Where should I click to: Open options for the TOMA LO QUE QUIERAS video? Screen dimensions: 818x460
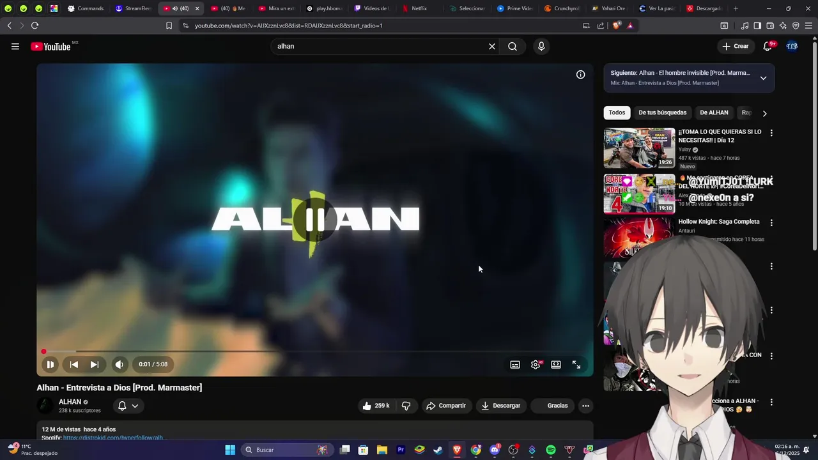(x=771, y=133)
